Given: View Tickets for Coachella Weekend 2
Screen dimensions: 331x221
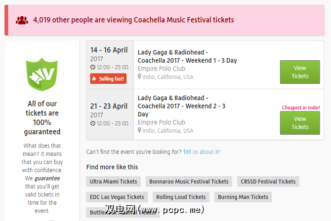Looking at the screenshot, I should 299,123.
